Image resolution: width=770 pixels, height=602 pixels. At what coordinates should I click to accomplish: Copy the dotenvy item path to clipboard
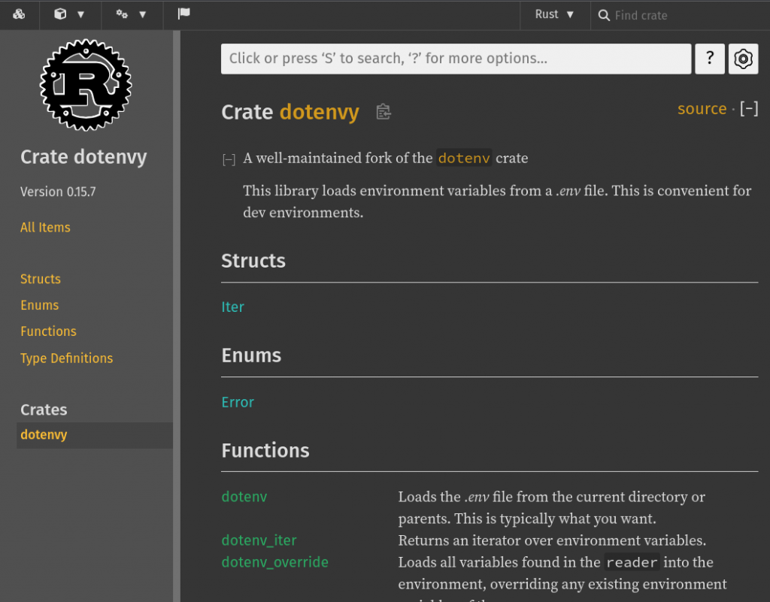(383, 112)
